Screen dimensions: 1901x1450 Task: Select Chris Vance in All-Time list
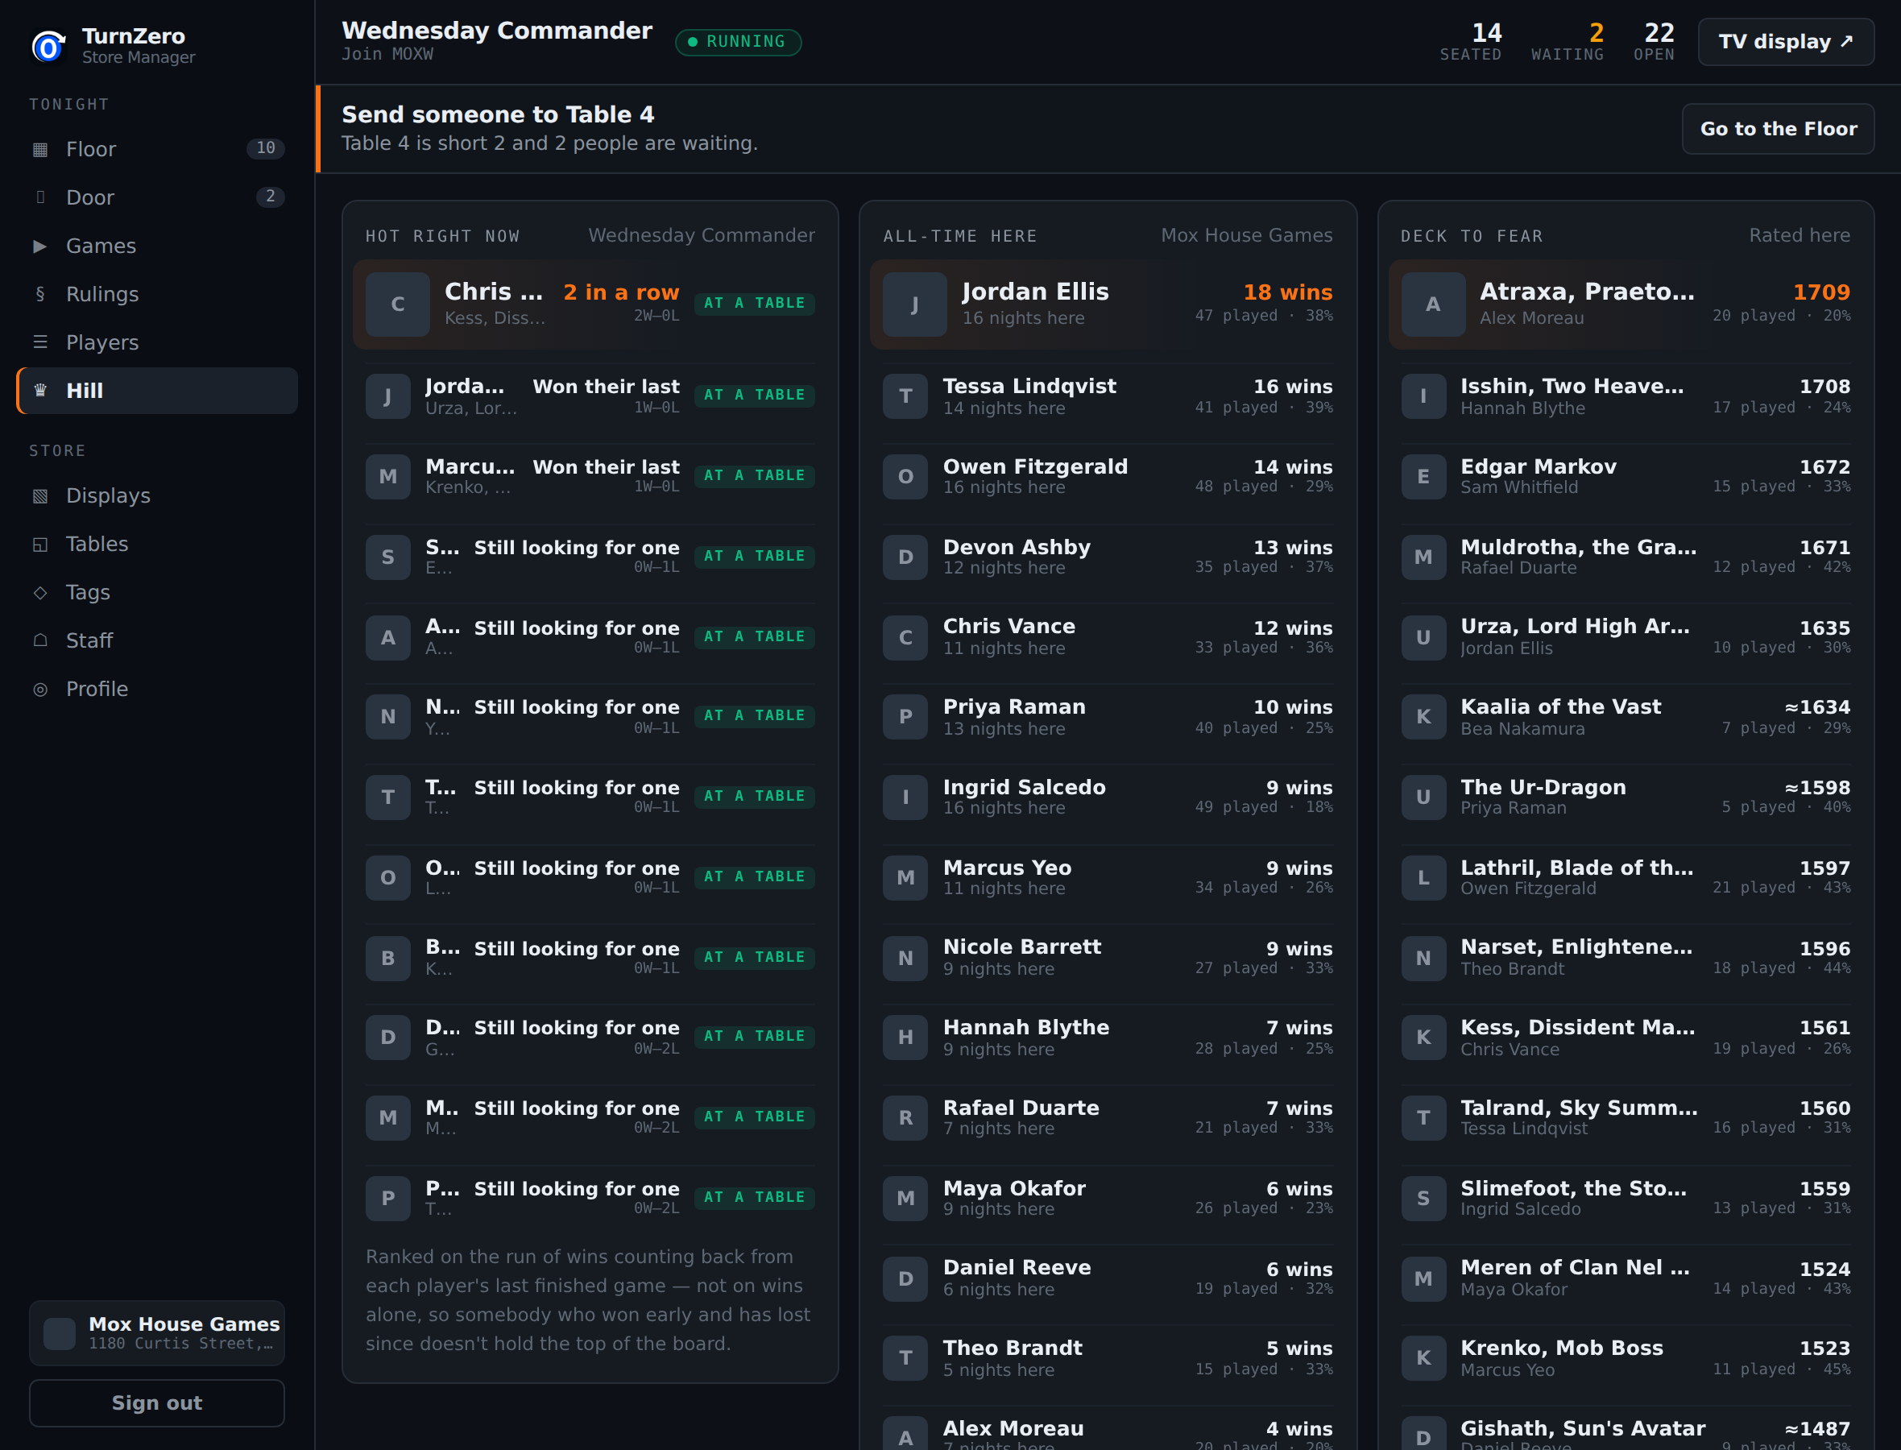[x=1008, y=627]
